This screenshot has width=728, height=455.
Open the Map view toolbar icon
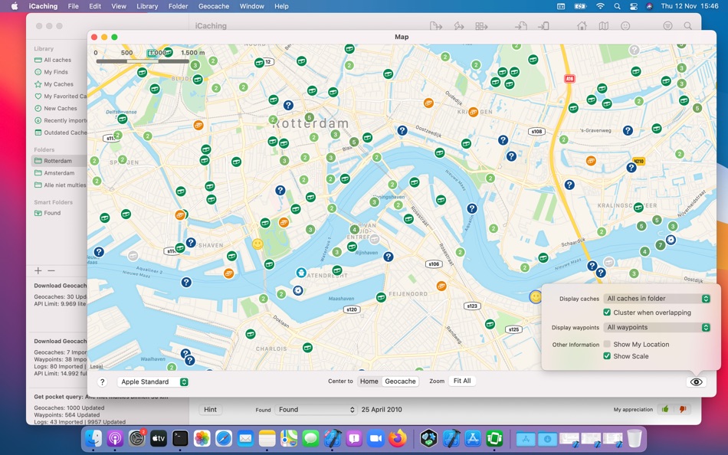[602, 25]
